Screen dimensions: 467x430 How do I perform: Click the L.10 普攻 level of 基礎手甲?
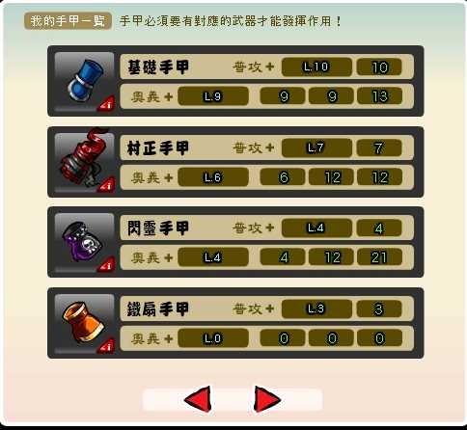(x=316, y=67)
